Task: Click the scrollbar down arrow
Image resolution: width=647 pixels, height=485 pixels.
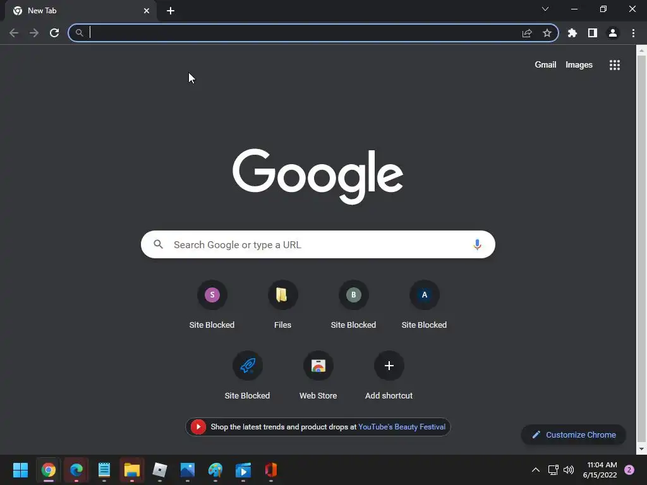Action: 641,449
